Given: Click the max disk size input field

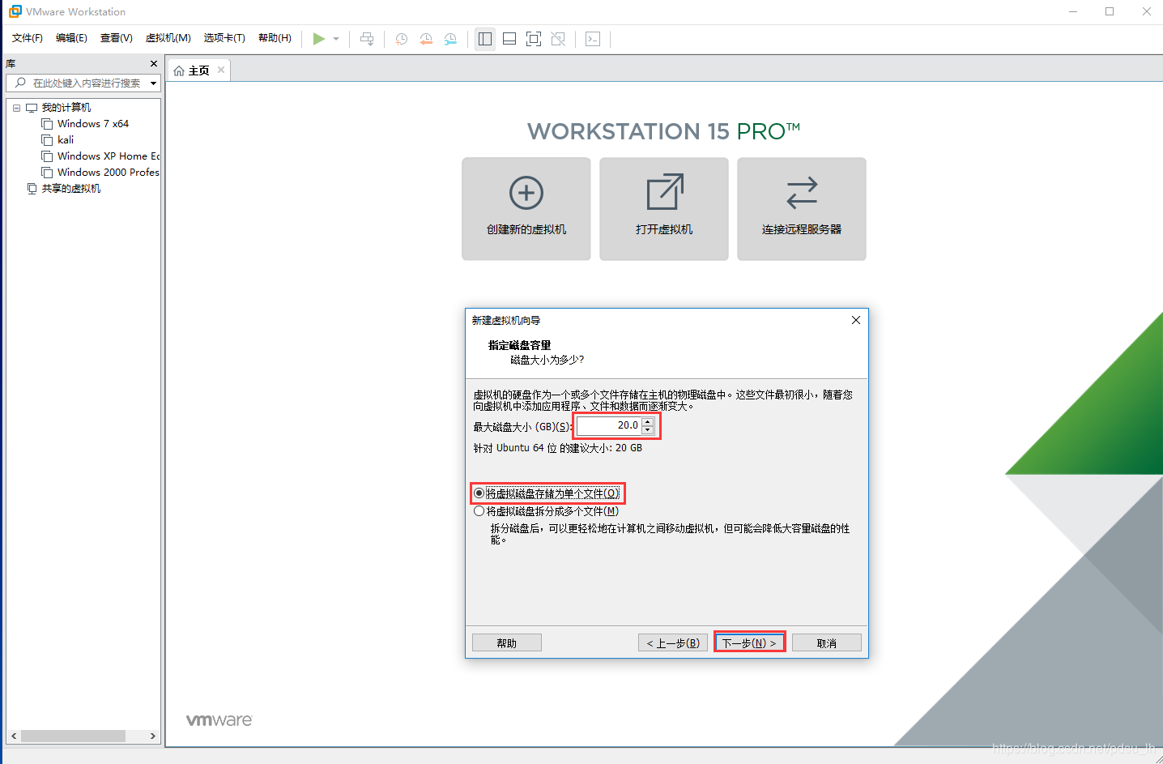Looking at the screenshot, I should tap(608, 425).
